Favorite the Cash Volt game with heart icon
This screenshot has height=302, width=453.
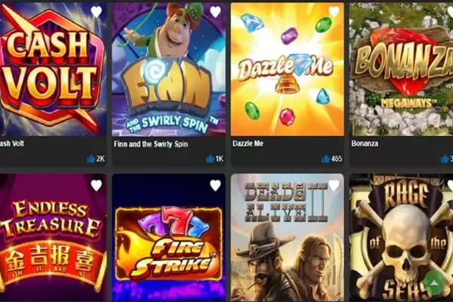tap(97, 12)
